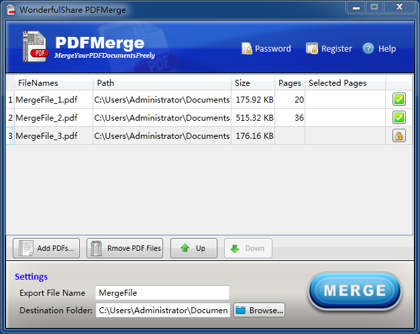This screenshot has height=334, width=420.
Task: Click Add PDFs button
Action: coord(46,248)
